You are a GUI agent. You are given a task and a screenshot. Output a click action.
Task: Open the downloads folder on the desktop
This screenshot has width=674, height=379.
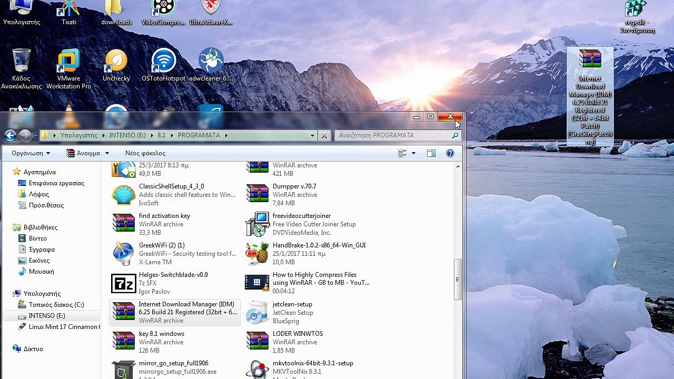(x=116, y=13)
